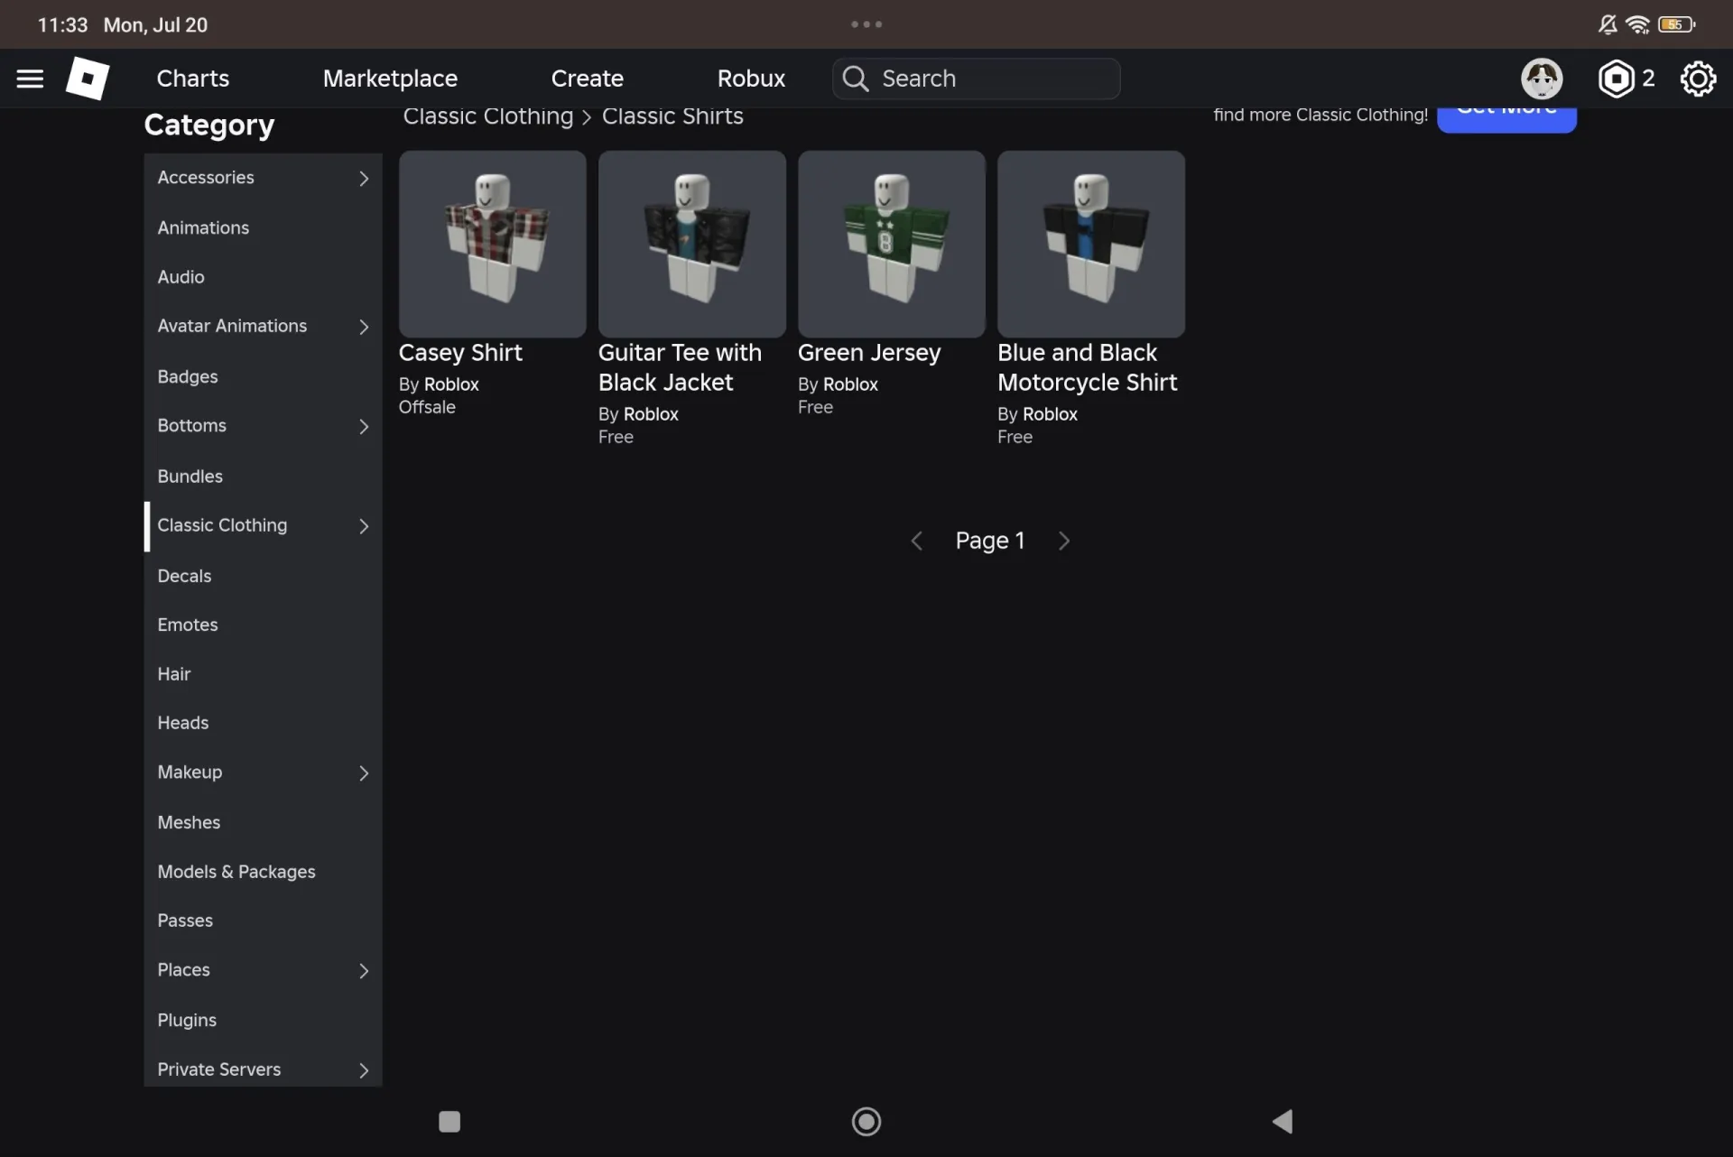Tap the Android recent apps square
This screenshot has width=1733, height=1157.
click(x=449, y=1121)
